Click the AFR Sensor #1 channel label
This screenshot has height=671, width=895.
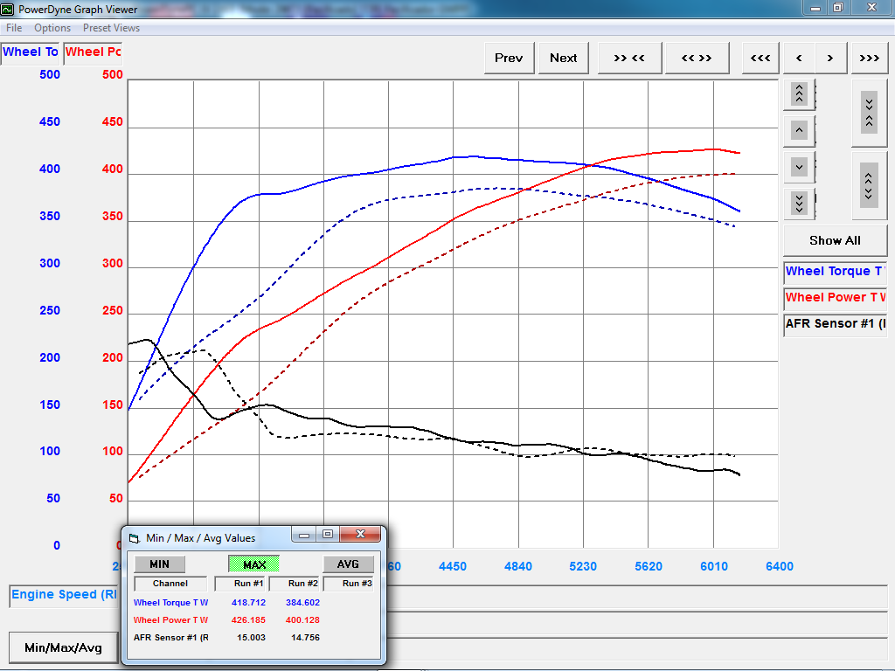point(835,324)
